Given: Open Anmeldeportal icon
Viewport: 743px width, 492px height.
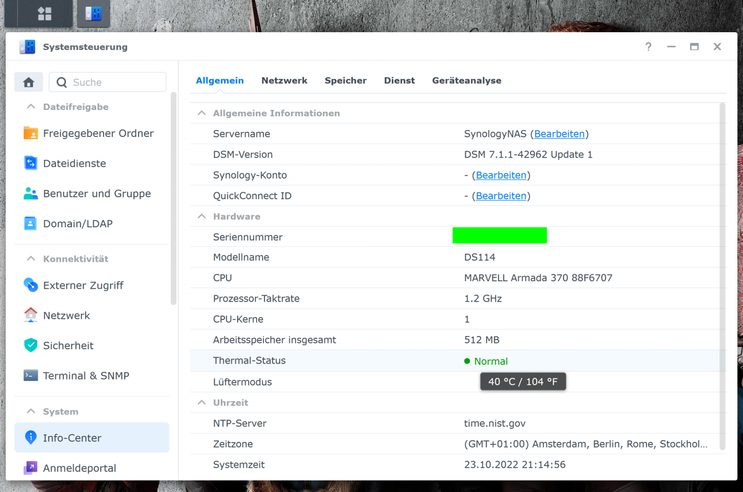Looking at the screenshot, I should 30,468.
